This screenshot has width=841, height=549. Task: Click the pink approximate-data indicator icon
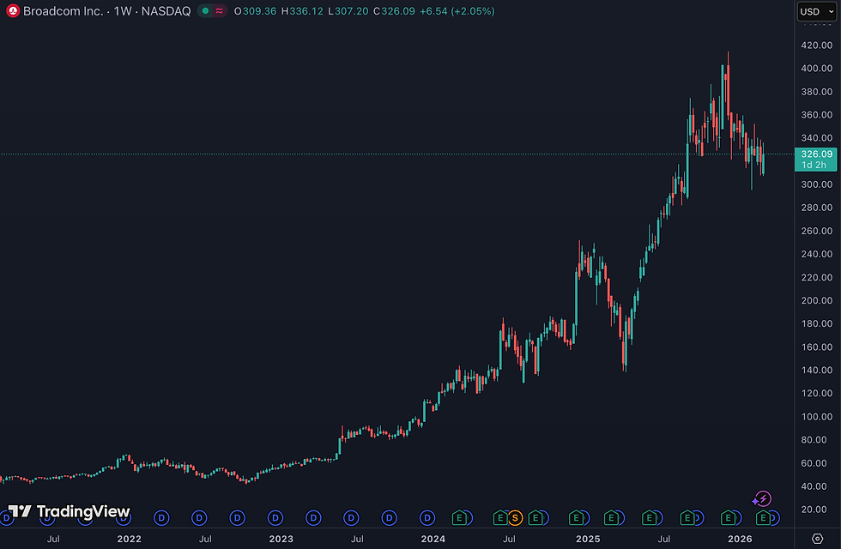[220, 10]
